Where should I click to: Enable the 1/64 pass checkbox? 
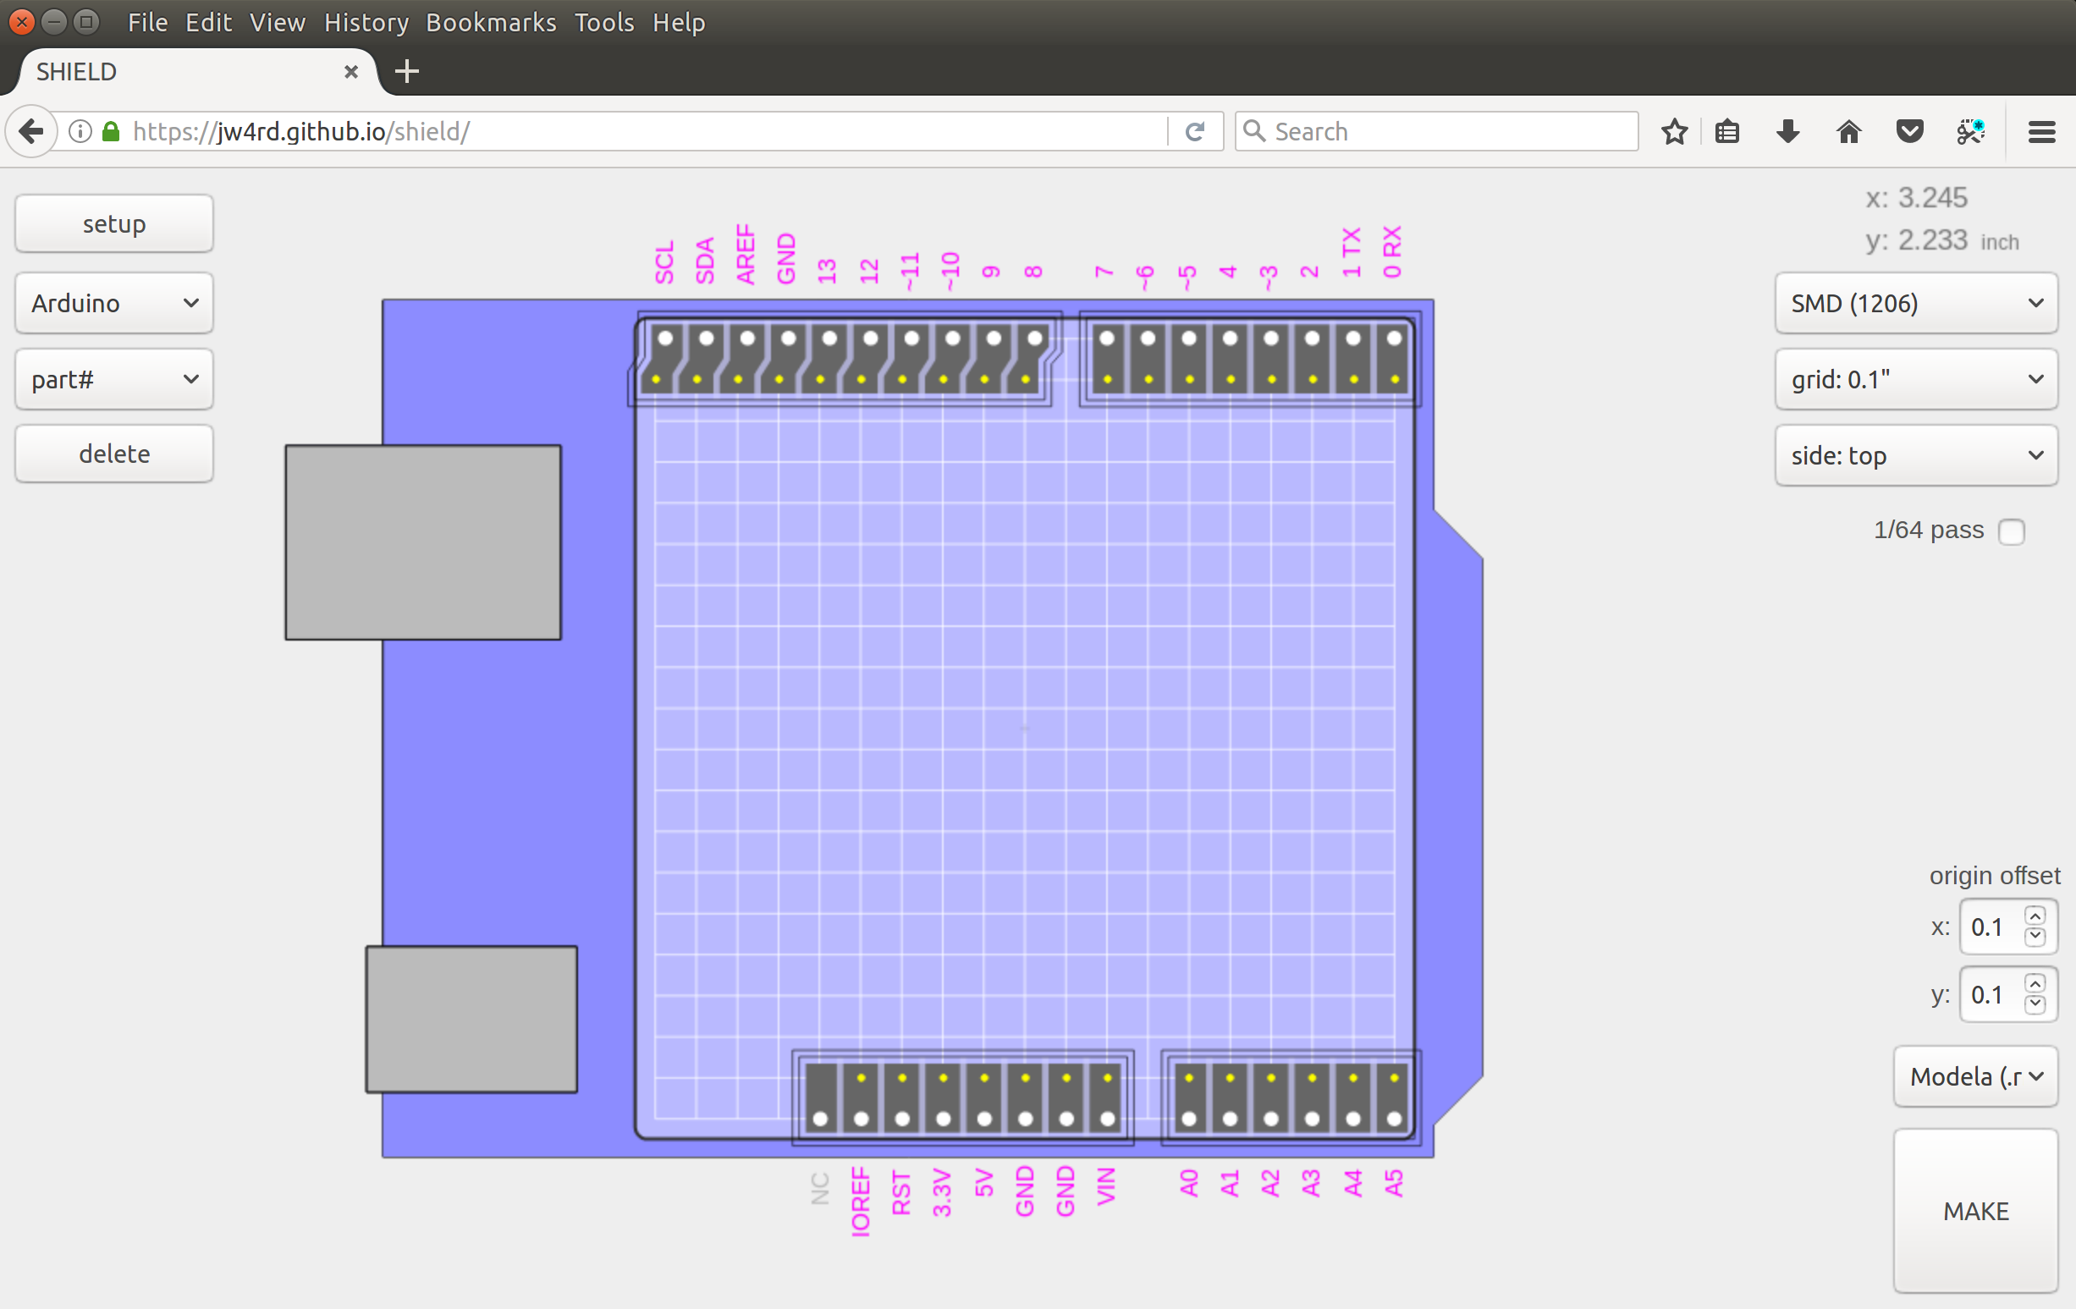(x=2012, y=531)
